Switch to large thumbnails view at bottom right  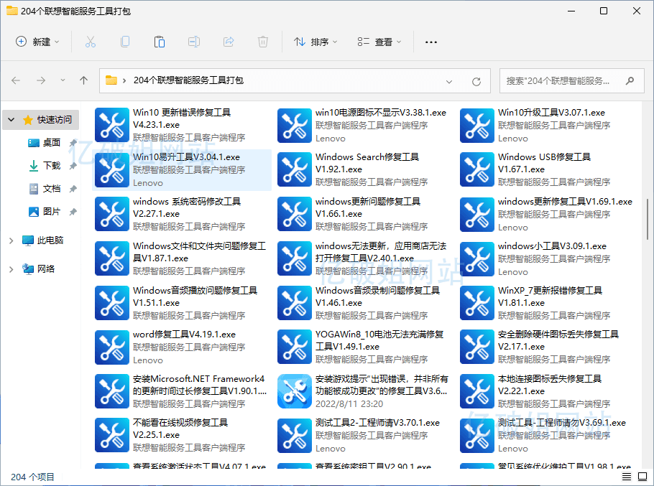[x=642, y=476]
